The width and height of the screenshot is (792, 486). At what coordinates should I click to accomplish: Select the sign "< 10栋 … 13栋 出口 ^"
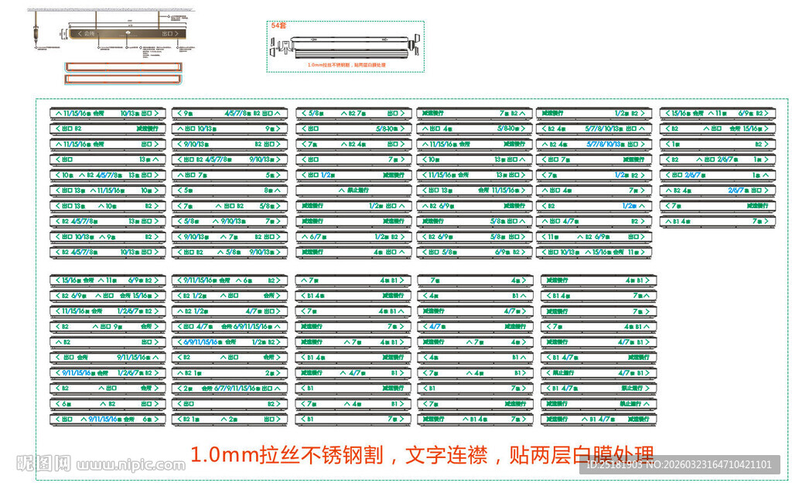(x=474, y=161)
